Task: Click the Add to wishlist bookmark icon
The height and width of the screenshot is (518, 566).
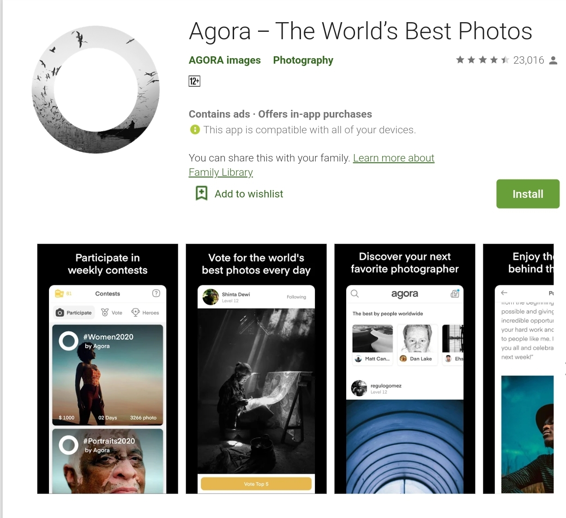Action: pos(202,193)
